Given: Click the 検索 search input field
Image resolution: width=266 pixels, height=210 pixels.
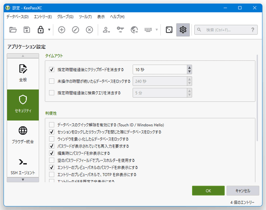Looking at the screenshot, I should pyautogui.click(x=225, y=30).
